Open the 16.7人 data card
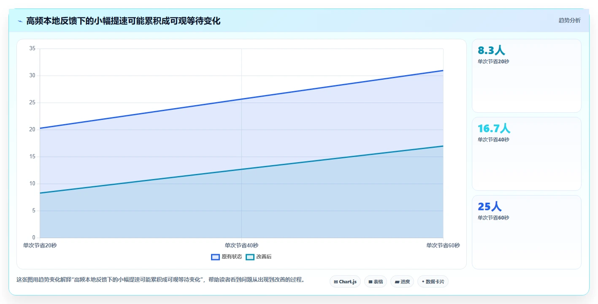 [527, 154]
